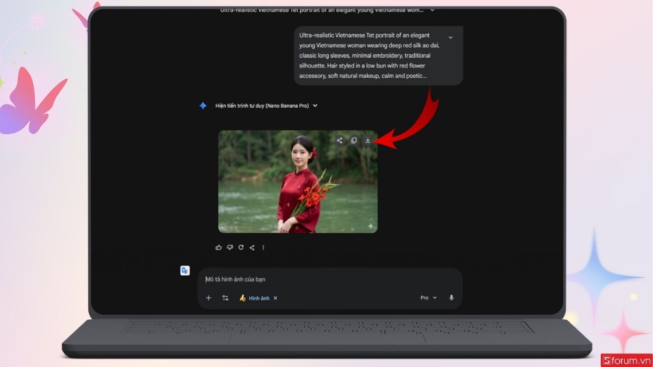The height and width of the screenshot is (367, 653).
Task: Activate microphone voice input
Action: (451, 298)
